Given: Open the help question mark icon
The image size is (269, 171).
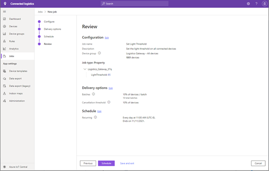Looking at the screenshot, I should coord(256,4).
